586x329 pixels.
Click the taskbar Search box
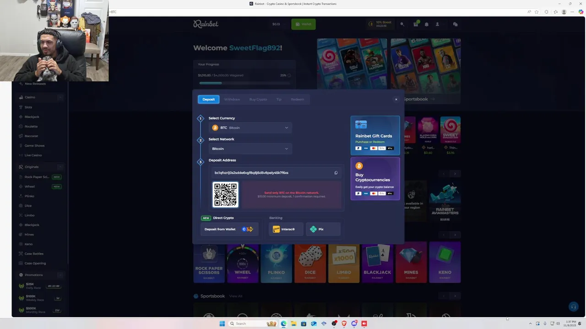pos(254,324)
